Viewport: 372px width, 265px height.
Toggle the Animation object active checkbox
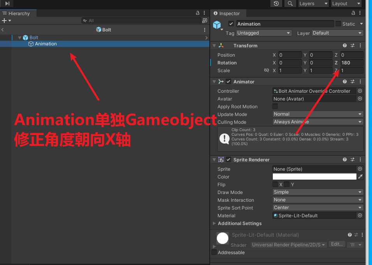click(x=231, y=24)
